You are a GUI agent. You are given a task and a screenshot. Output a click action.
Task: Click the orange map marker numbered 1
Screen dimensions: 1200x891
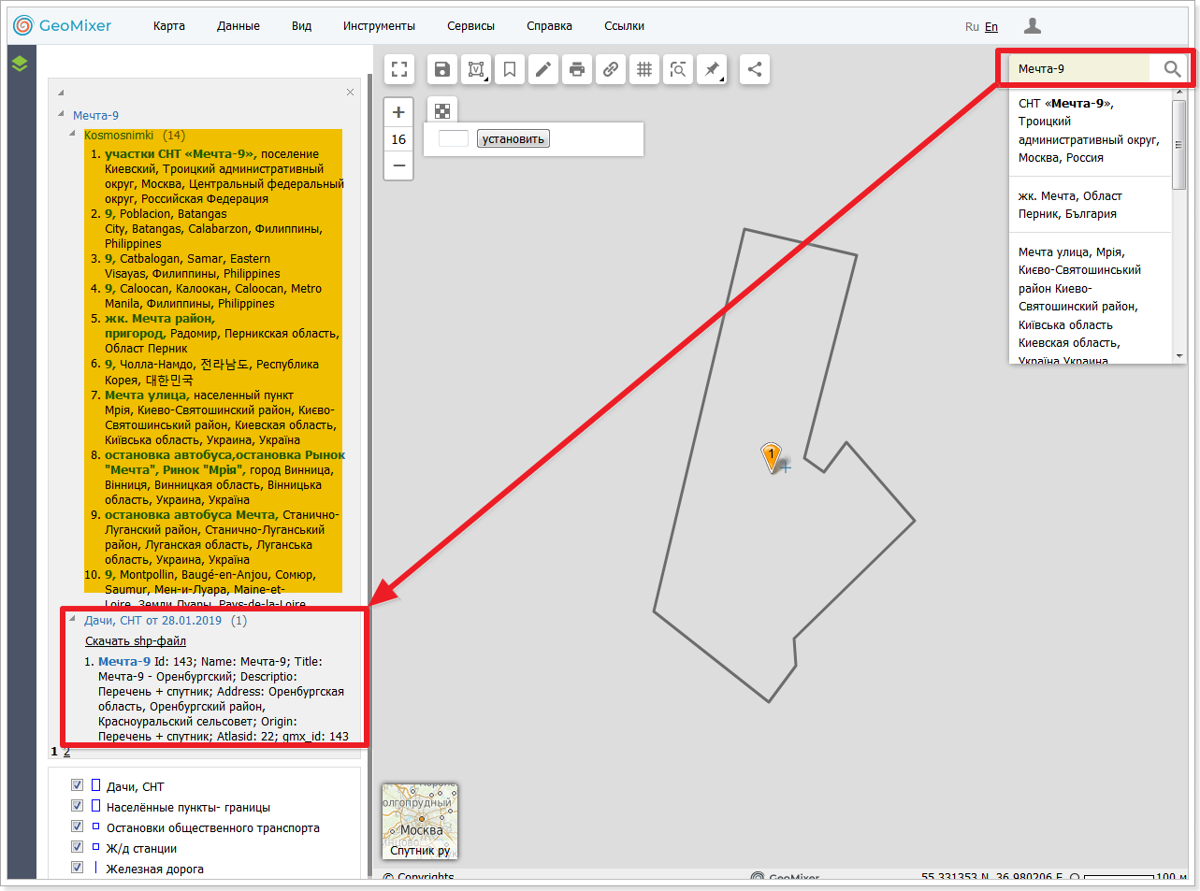click(772, 456)
